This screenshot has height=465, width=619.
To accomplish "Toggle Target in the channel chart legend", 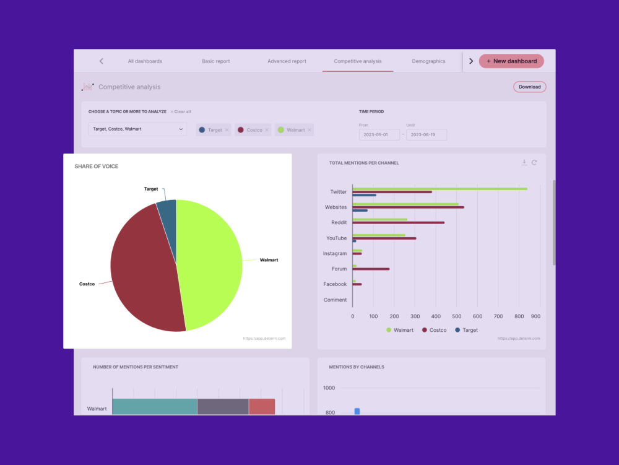I will (466, 330).
